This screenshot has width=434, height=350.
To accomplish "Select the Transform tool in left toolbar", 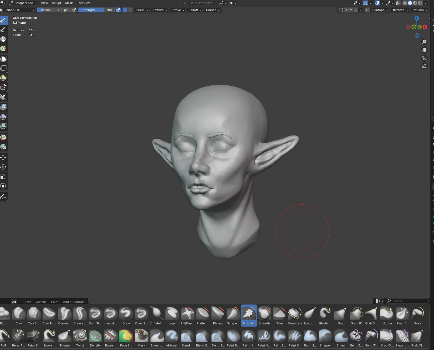I will coord(4,186).
